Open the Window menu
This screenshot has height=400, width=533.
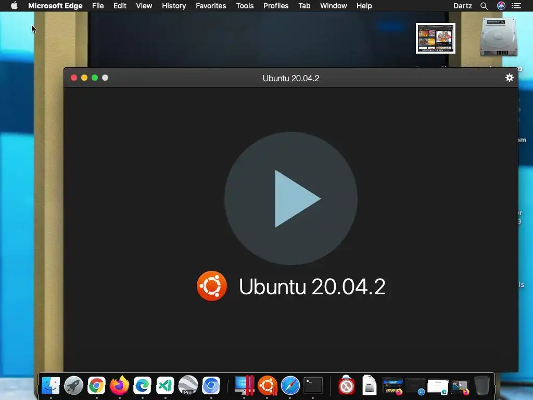tap(334, 6)
